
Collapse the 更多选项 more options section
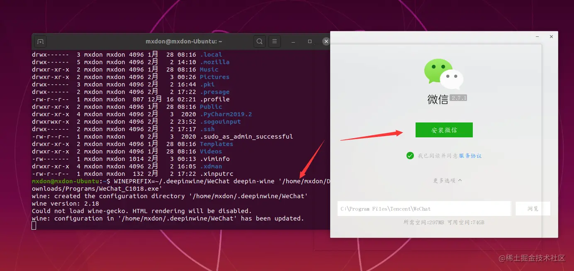pyautogui.click(x=448, y=180)
